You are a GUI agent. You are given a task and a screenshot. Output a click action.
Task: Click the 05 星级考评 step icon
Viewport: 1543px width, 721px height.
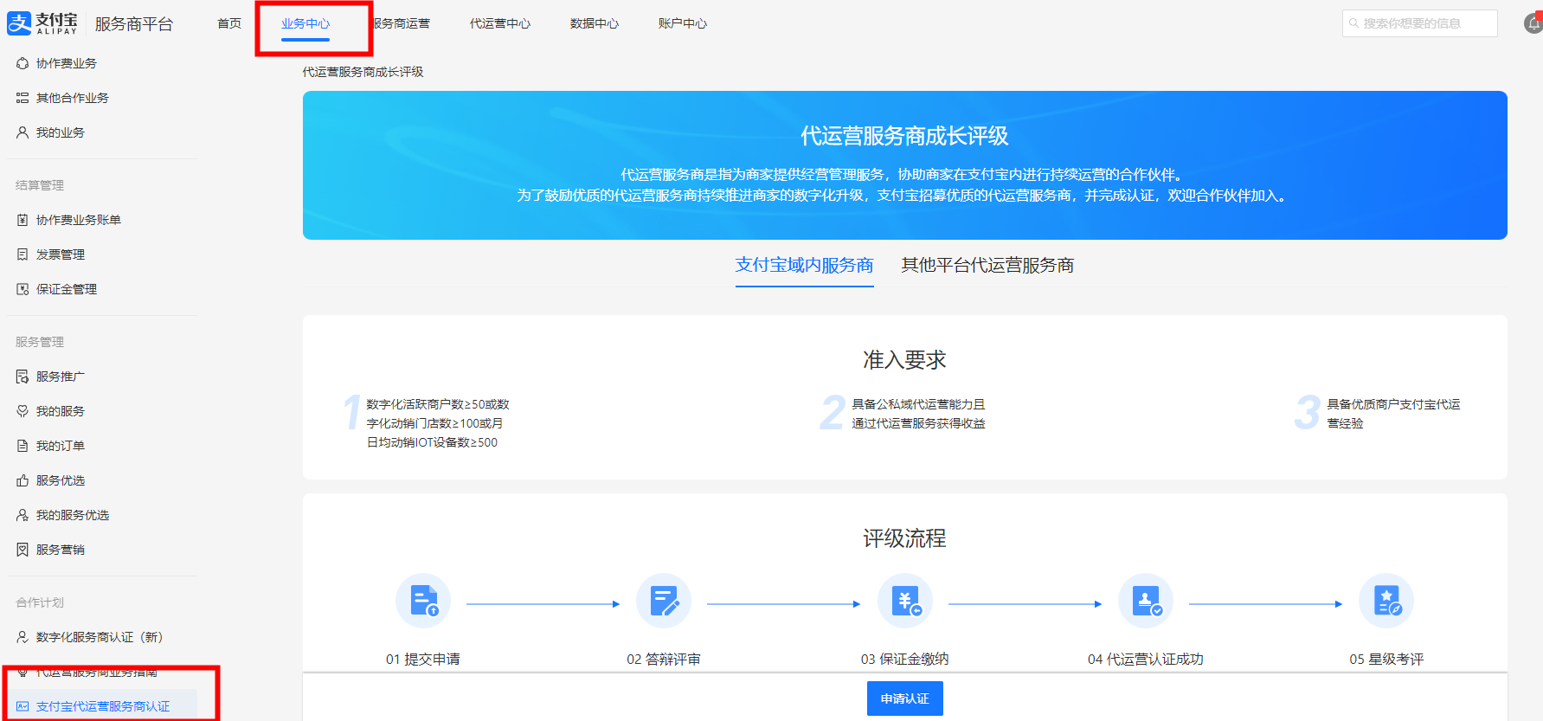tap(1386, 601)
